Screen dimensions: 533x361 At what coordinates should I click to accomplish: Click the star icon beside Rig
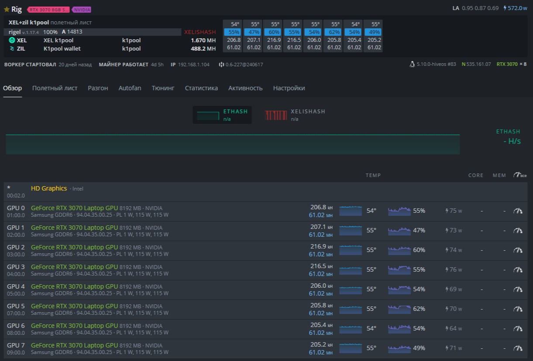[x=7, y=9]
